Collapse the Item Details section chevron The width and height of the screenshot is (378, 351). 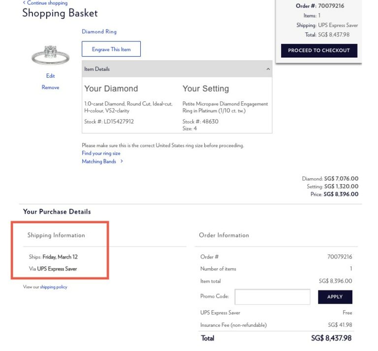point(268,69)
